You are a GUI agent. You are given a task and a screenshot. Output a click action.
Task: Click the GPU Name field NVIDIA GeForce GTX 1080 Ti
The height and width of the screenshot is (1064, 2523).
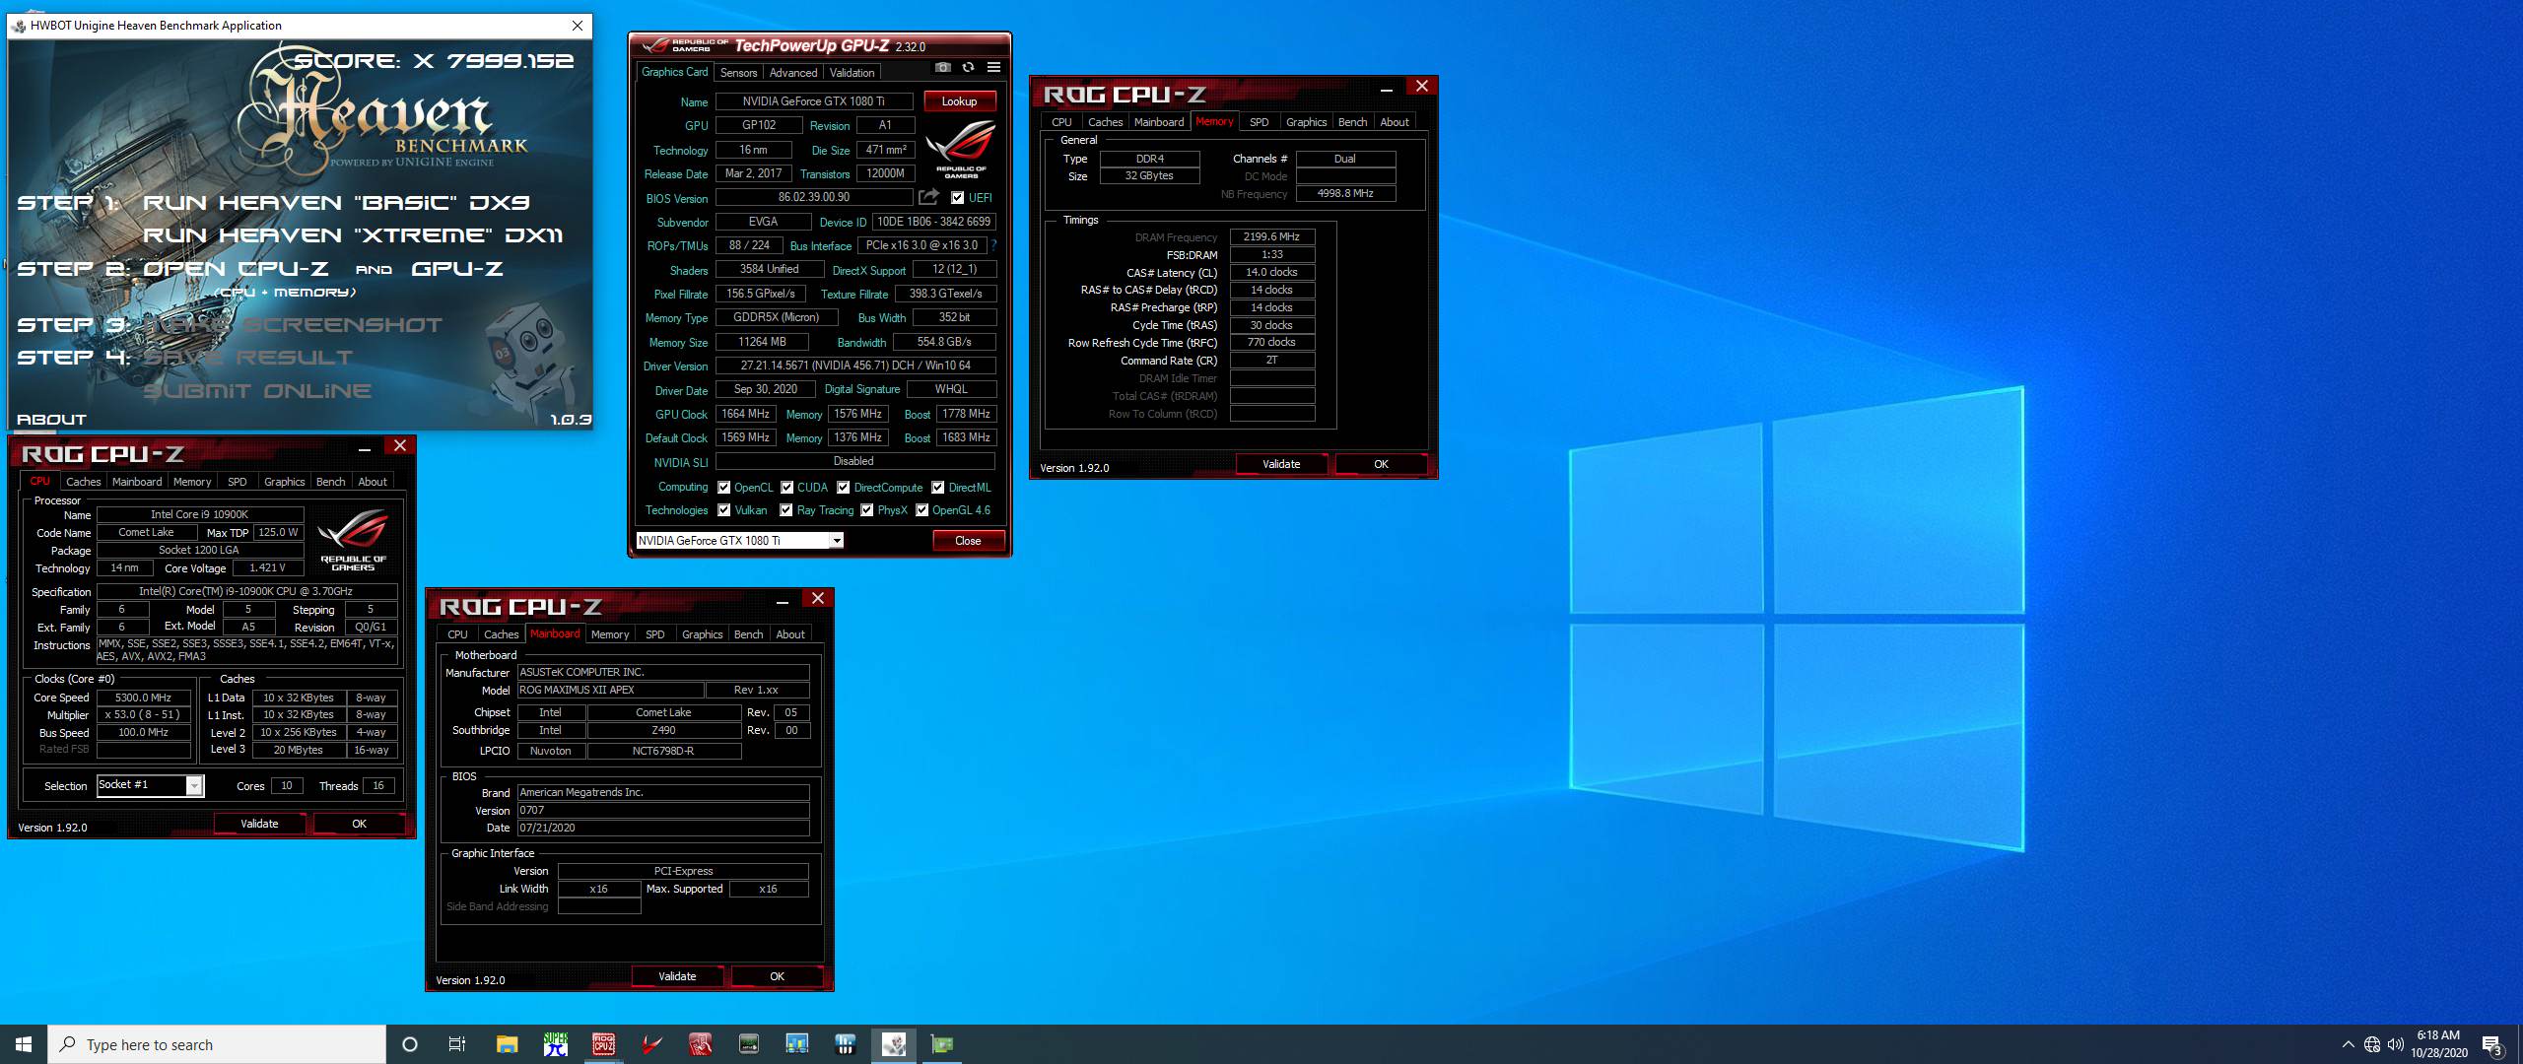(814, 101)
